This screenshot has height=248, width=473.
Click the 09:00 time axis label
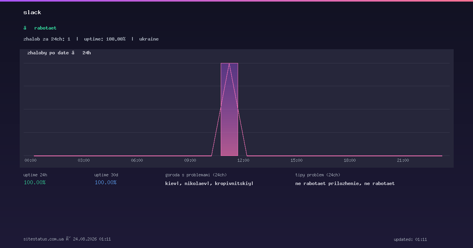coord(190,160)
